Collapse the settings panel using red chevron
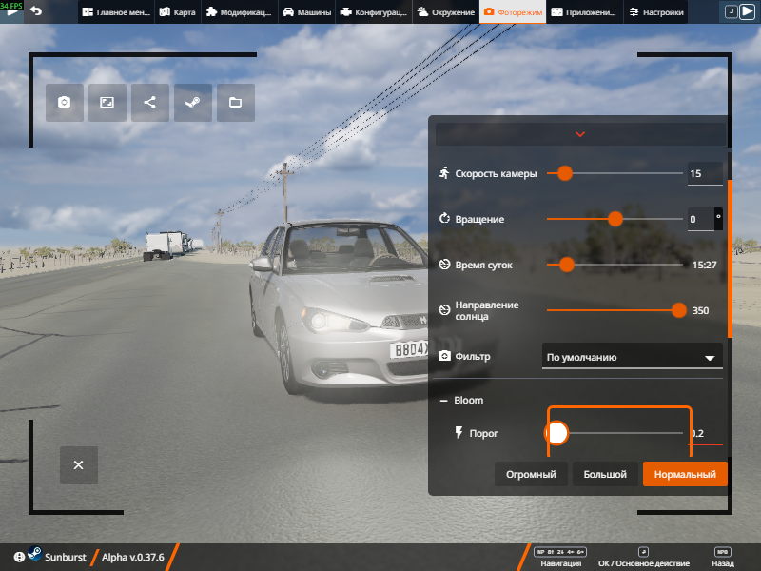This screenshot has width=761, height=571. point(580,134)
